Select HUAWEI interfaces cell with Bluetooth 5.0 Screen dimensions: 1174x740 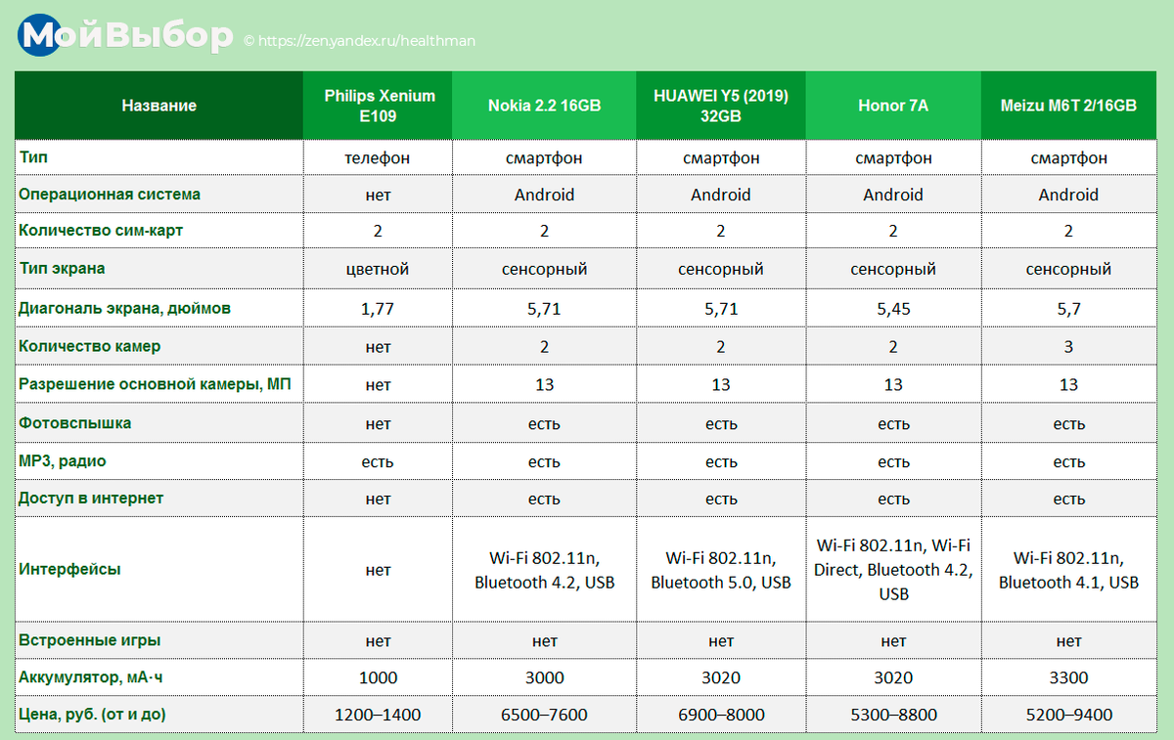coord(721,570)
